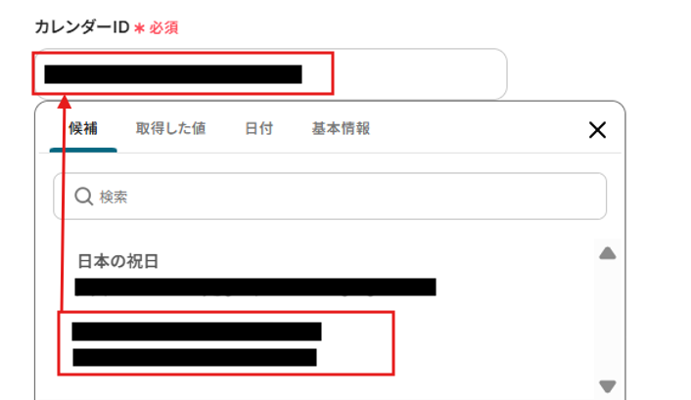Click the redacted value inside the カレンダーID field

pos(173,74)
